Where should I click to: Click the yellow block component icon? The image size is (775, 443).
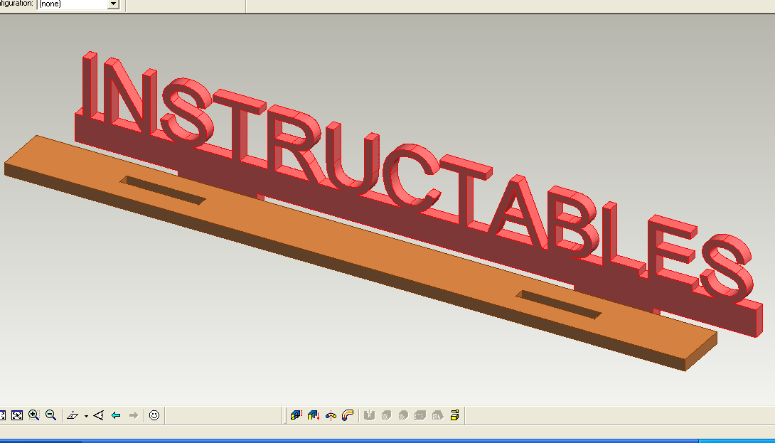click(x=454, y=415)
